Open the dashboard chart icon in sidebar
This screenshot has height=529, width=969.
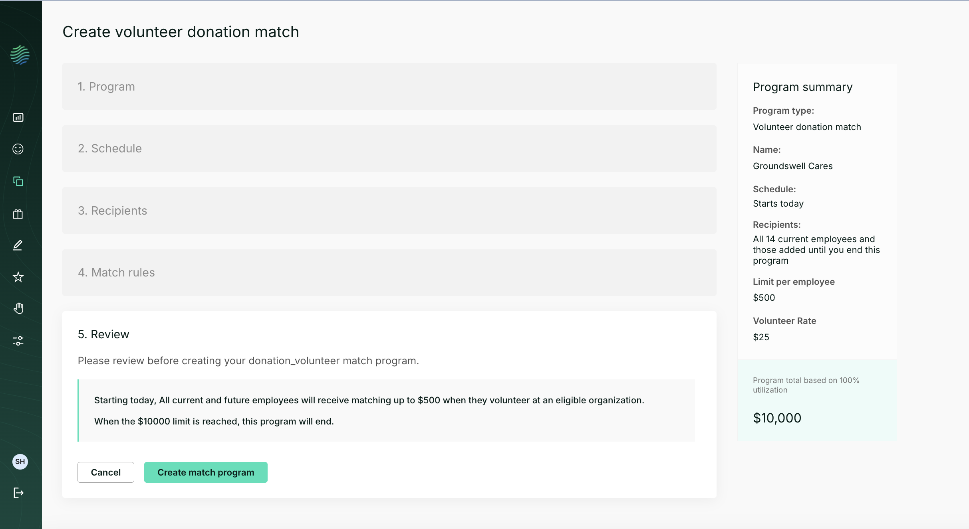point(18,117)
